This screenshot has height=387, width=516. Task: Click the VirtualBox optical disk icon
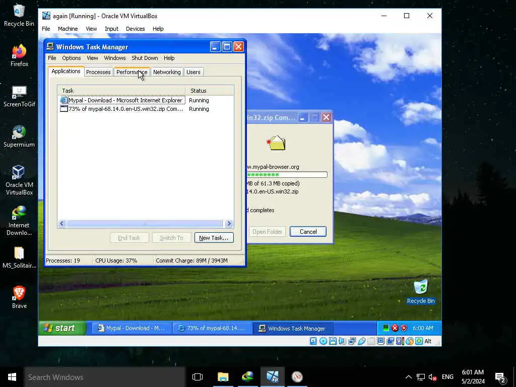323,341
